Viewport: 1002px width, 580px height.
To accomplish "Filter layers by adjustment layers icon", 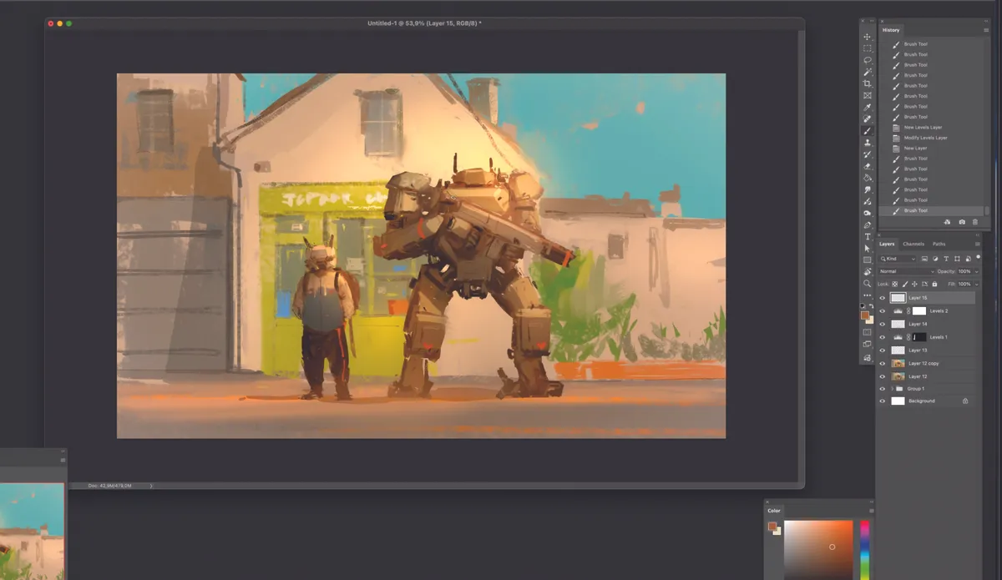I will pos(935,259).
